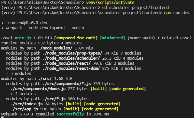The image size is (194, 118).
Task: Click the terminal cursor block at bottom
Action: (x=2, y=117)
